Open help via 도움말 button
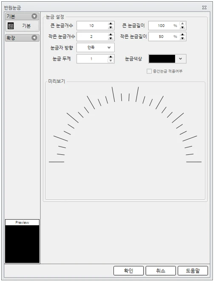This screenshot has height=282, width=215. [192, 271]
